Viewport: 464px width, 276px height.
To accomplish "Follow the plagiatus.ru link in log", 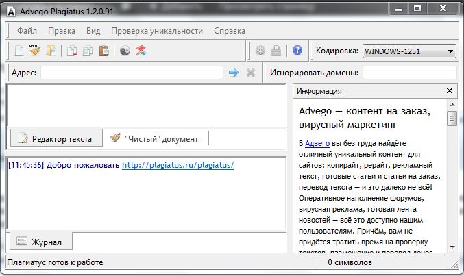I will click(178, 165).
